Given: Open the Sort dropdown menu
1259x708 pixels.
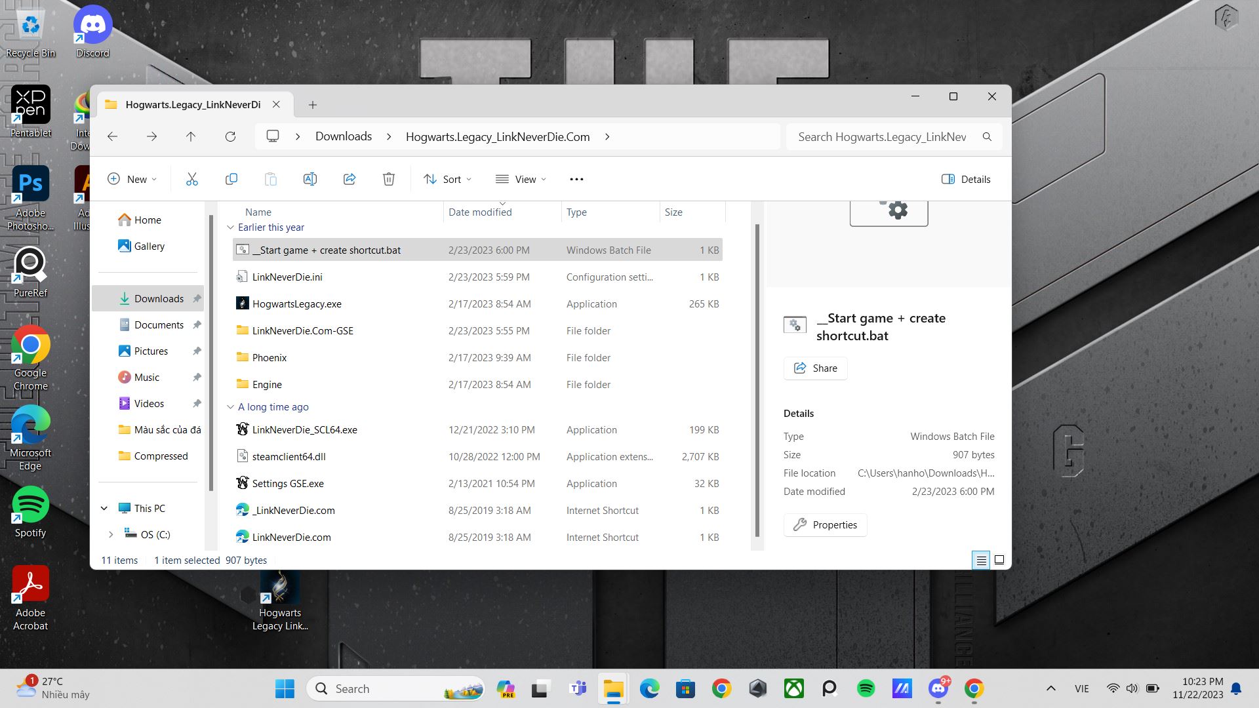Looking at the screenshot, I should (x=448, y=179).
